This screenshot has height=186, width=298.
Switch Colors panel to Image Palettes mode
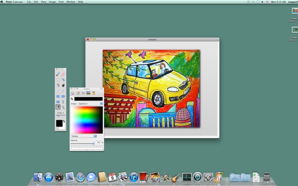[88, 93]
